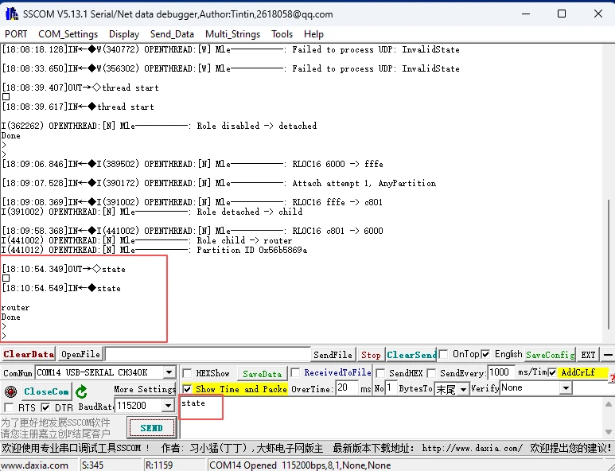
Task: Click the red record icon beside CloseCom
Action: click(x=10, y=391)
